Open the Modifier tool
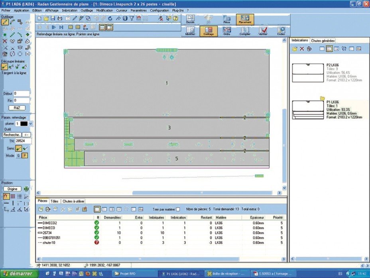The height and width of the screenshot is (278, 370). (190, 31)
